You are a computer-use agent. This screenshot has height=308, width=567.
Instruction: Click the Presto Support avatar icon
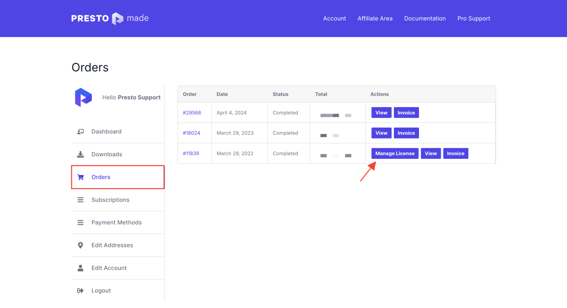click(x=83, y=97)
